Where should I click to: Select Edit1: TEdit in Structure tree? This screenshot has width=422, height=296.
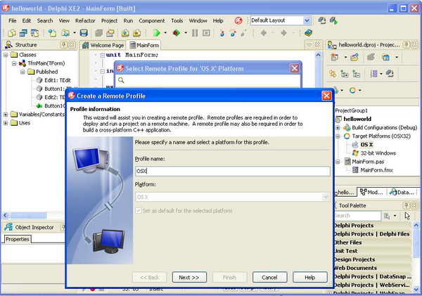click(58, 80)
